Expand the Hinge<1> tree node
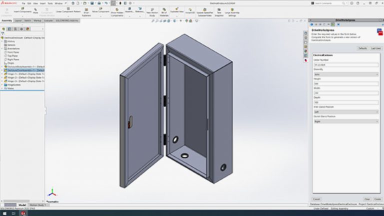This screenshot has height=216, width=384. tap(2, 74)
